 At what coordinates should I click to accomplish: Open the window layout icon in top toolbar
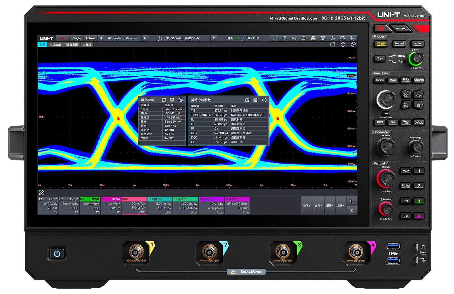click(352, 38)
